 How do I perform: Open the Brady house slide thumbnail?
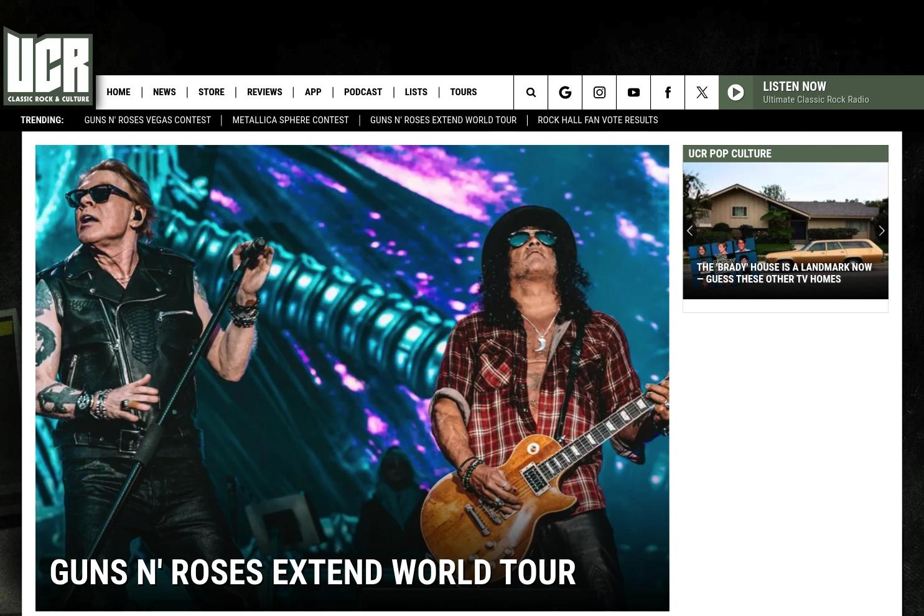click(x=785, y=231)
